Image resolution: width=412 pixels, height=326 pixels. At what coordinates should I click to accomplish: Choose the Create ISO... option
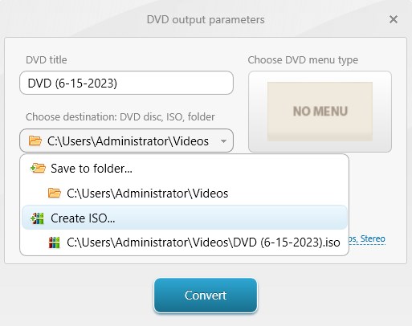tap(184, 218)
